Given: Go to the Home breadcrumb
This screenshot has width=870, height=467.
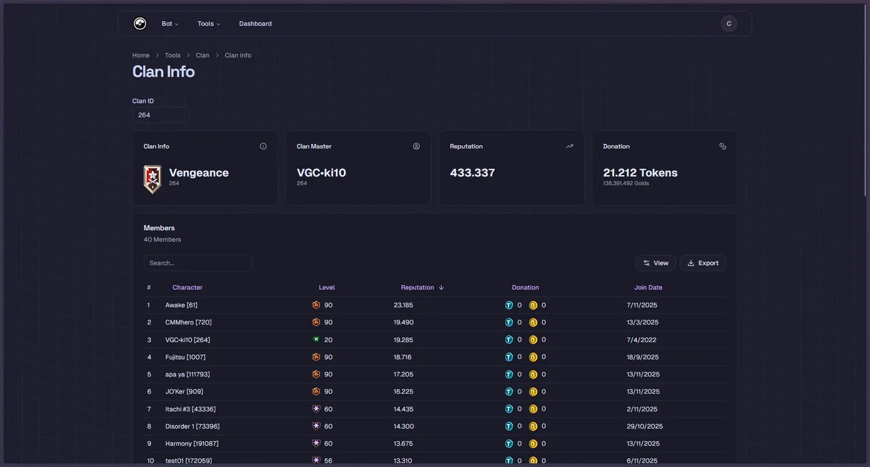Looking at the screenshot, I should (x=141, y=56).
